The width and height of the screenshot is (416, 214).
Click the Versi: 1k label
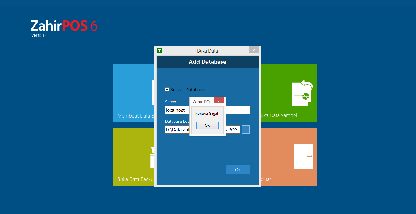click(39, 35)
